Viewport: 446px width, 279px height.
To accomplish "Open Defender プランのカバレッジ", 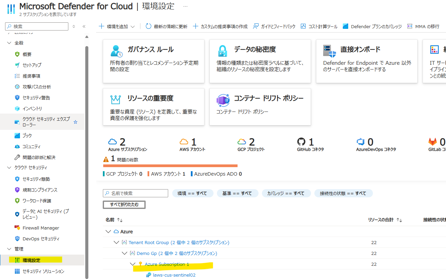I will pos(372,26).
